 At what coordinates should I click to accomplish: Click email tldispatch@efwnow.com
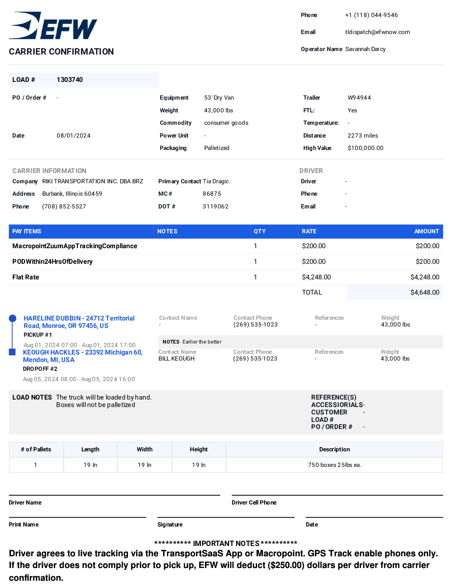(378, 32)
